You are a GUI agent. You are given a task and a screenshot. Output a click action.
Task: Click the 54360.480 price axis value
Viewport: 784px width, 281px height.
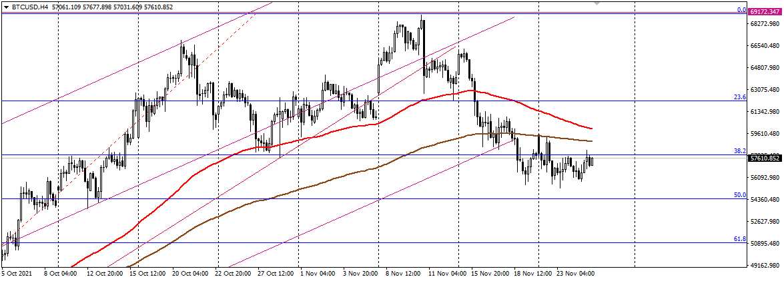tap(765, 200)
